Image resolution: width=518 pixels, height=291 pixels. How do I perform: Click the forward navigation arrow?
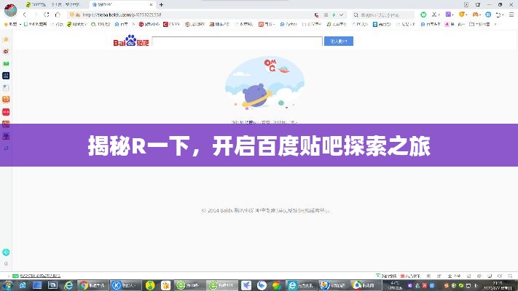point(36,15)
